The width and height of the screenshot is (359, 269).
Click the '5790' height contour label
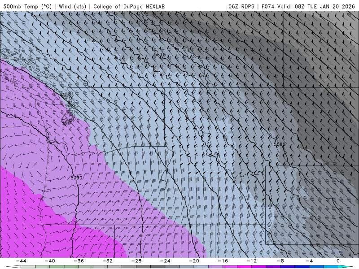[76, 178]
